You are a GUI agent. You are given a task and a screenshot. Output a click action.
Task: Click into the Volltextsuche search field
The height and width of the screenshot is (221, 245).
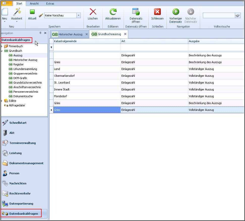219,16
